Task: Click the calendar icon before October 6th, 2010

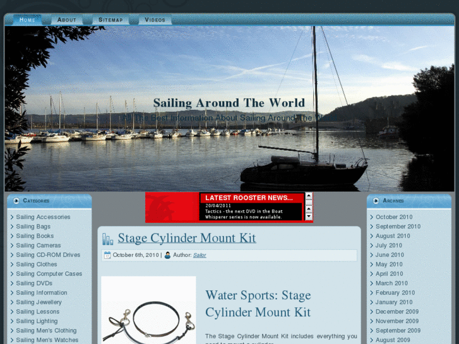Action: 107,255
